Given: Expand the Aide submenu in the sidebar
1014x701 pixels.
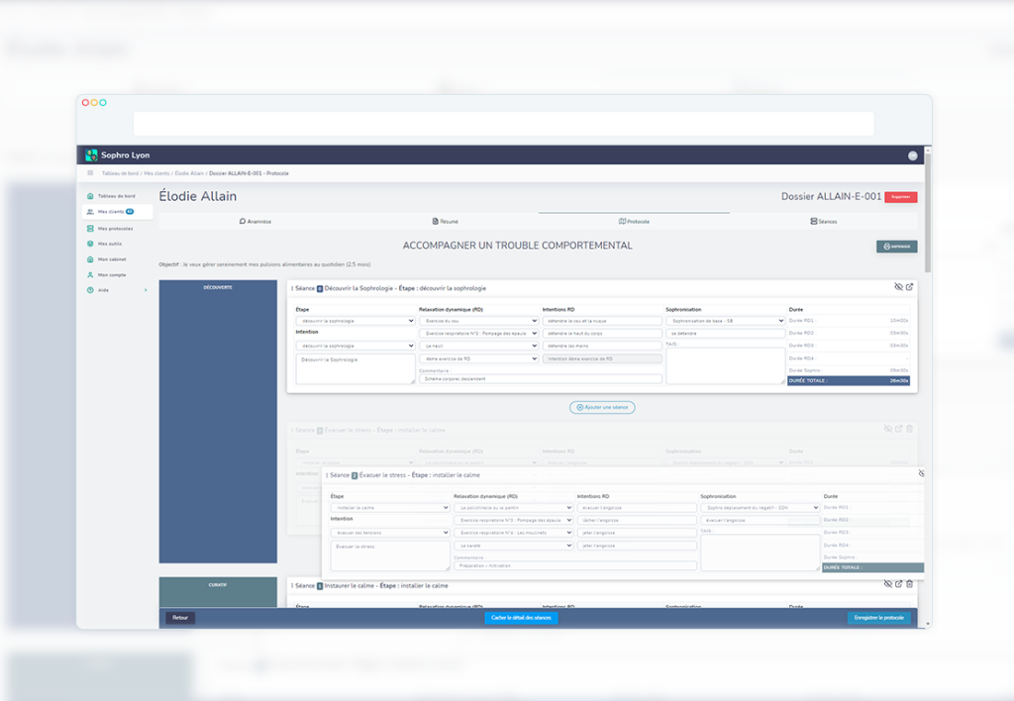Looking at the screenshot, I should click(145, 290).
